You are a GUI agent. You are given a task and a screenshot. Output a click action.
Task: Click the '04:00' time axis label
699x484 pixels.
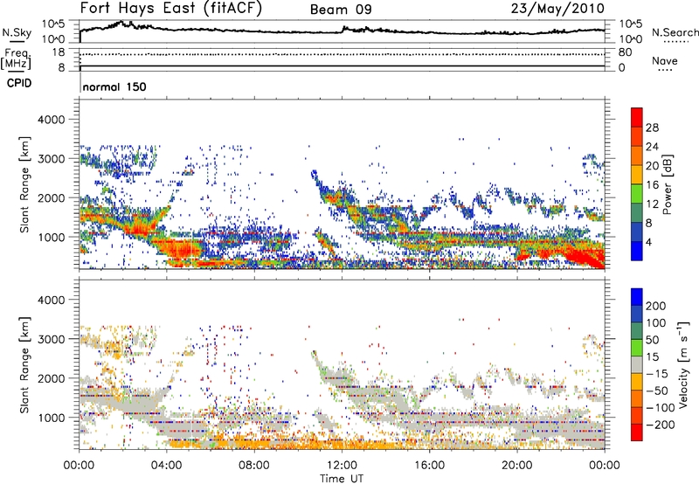(x=166, y=466)
